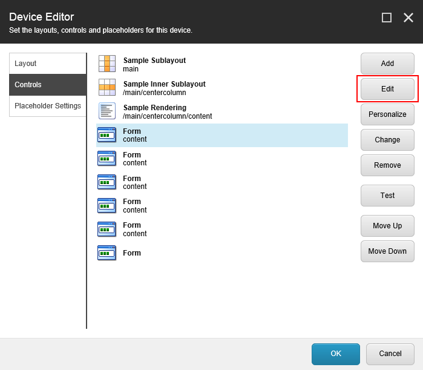Screen dimensions: 423x370
Task: Click the second Form control icon
Action: click(107, 159)
